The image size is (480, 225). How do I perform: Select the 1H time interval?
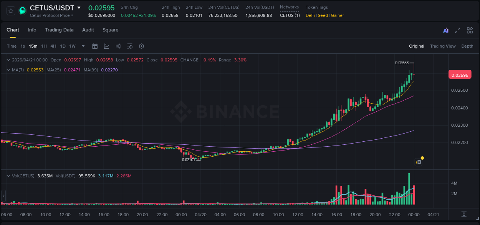point(44,46)
